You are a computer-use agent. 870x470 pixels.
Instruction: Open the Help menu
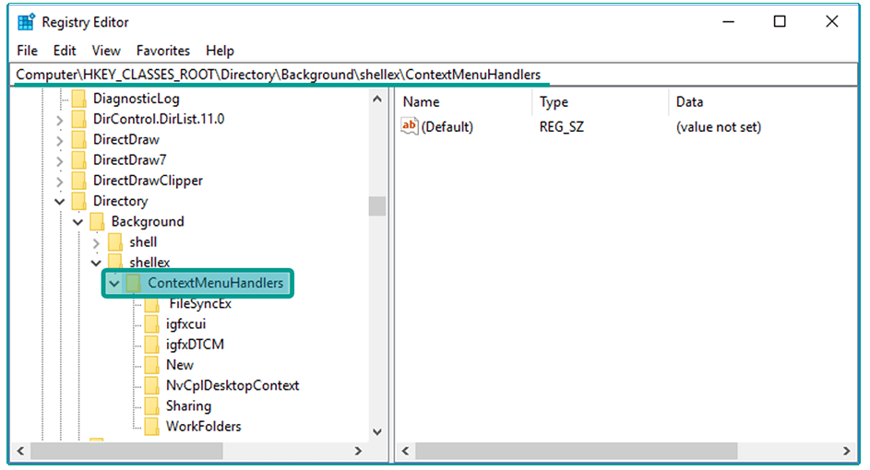coord(220,51)
